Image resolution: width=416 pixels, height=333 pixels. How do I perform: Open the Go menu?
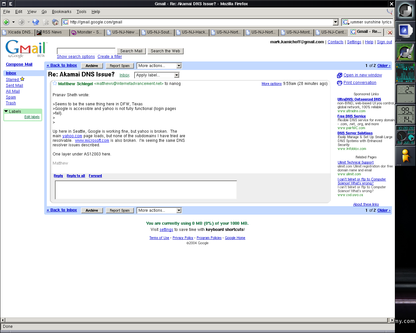click(44, 11)
